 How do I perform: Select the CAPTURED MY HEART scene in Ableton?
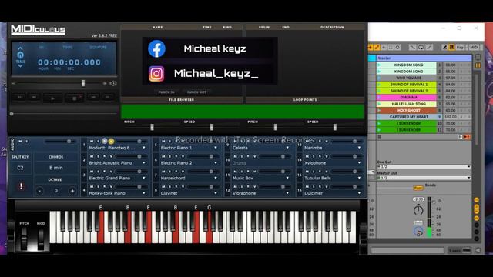(x=408, y=117)
